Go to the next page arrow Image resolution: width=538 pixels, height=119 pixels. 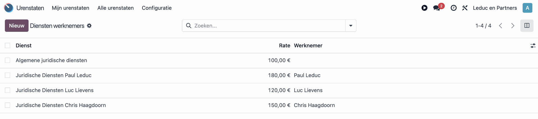point(513,26)
